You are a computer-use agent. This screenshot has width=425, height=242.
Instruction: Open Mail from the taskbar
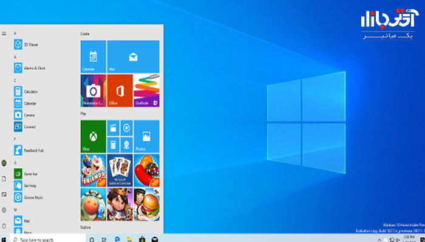[155, 240]
